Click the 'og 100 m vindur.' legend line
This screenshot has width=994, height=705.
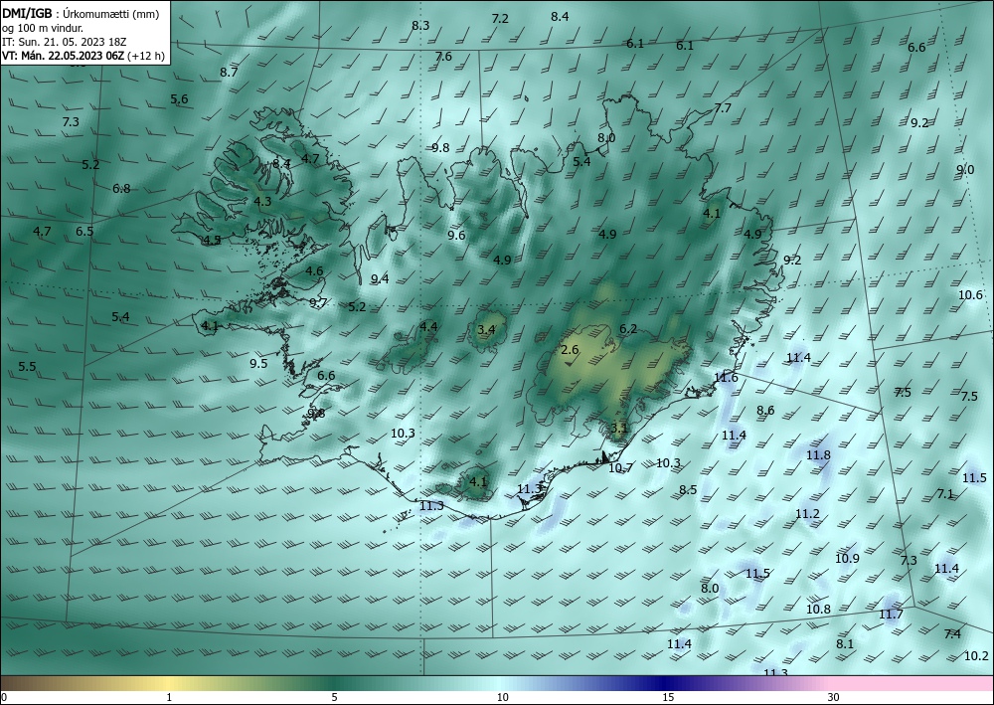click(43, 29)
